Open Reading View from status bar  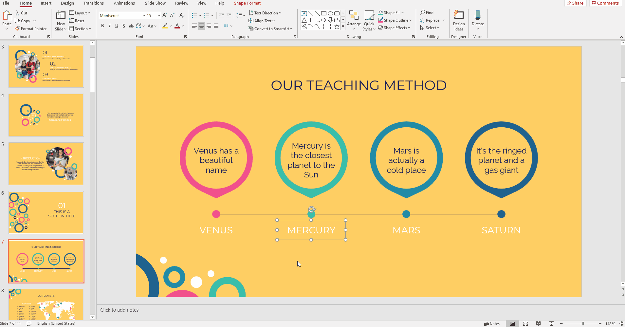pos(538,324)
